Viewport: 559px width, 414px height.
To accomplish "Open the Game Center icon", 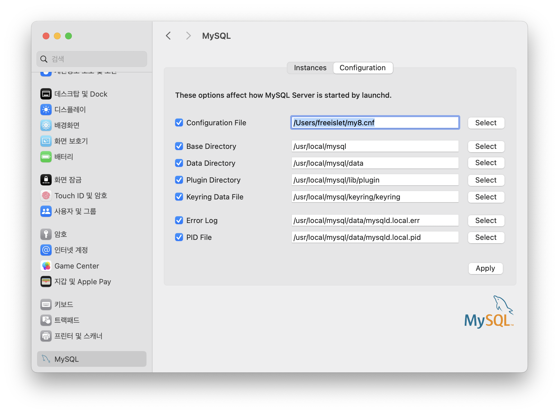I will 46,266.
